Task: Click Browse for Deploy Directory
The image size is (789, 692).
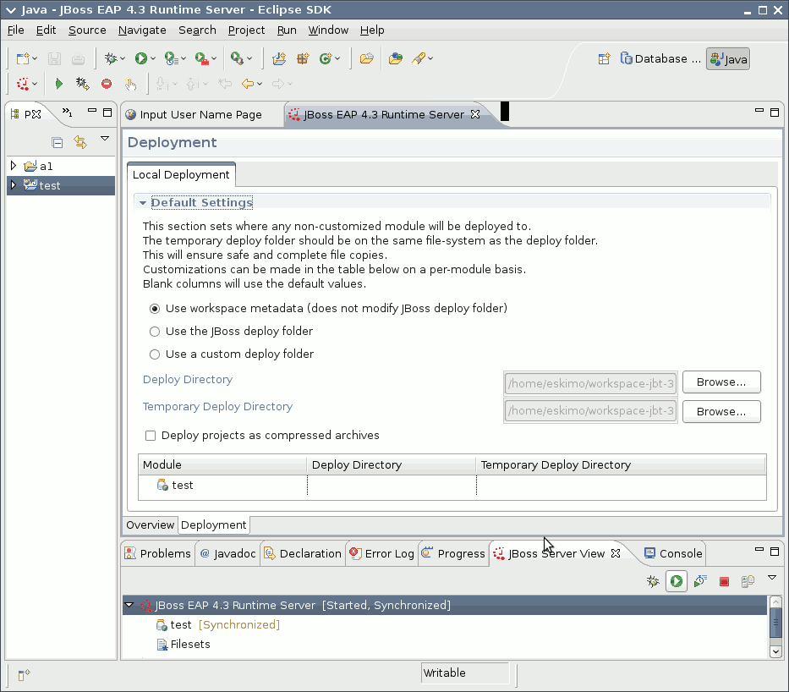Action: (x=721, y=382)
